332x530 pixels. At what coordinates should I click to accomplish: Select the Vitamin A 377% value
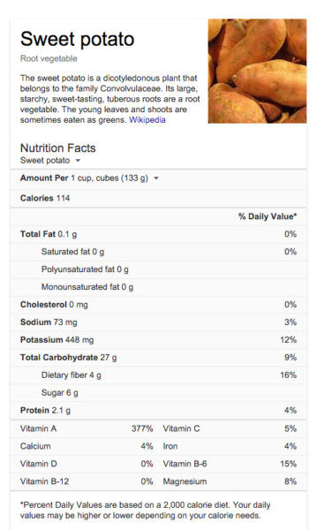(x=142, y=428)
